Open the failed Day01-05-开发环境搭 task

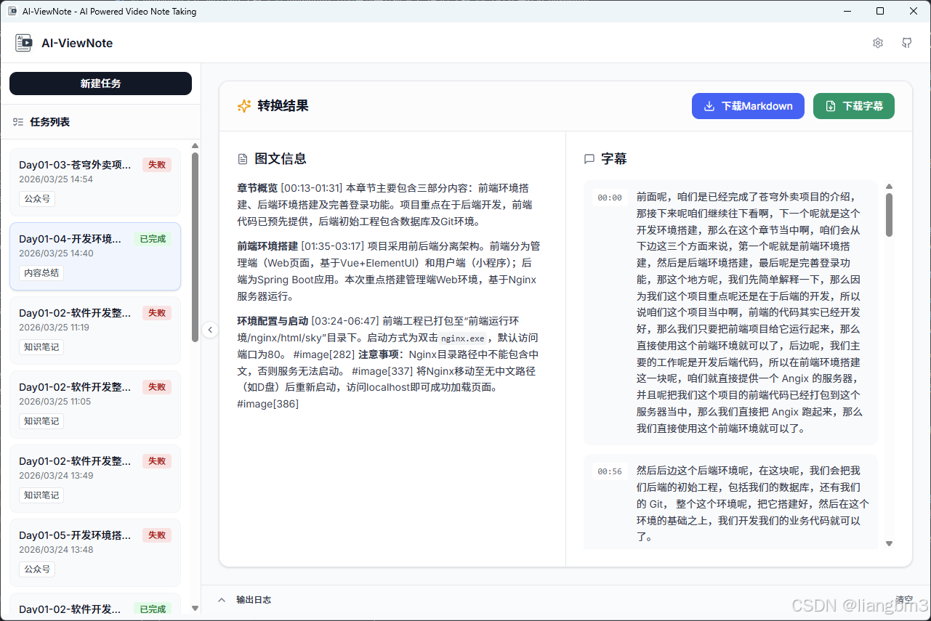click(x=95, y=553)
